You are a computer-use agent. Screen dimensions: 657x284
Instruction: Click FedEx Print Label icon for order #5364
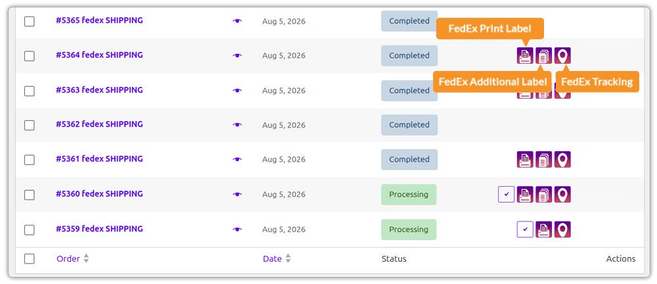[524, 55]
